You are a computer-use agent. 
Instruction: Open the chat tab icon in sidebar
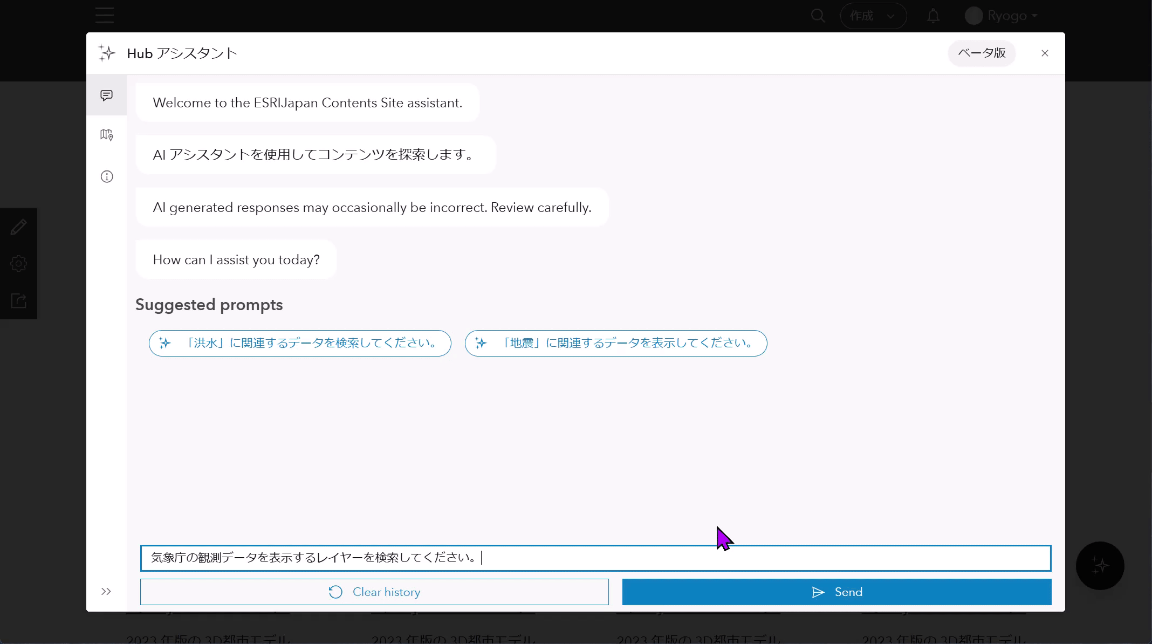[x=106, y=95]
